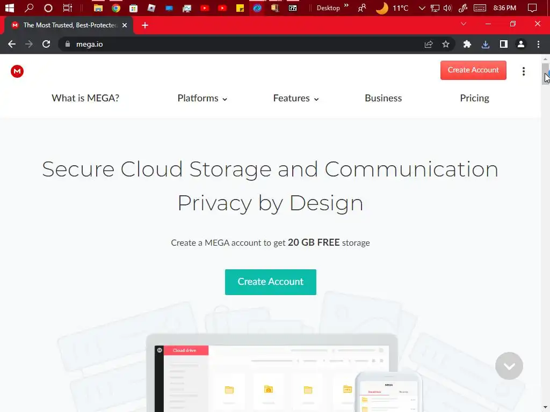Open the Roblox taskbar icon

(x=151, y=8)
